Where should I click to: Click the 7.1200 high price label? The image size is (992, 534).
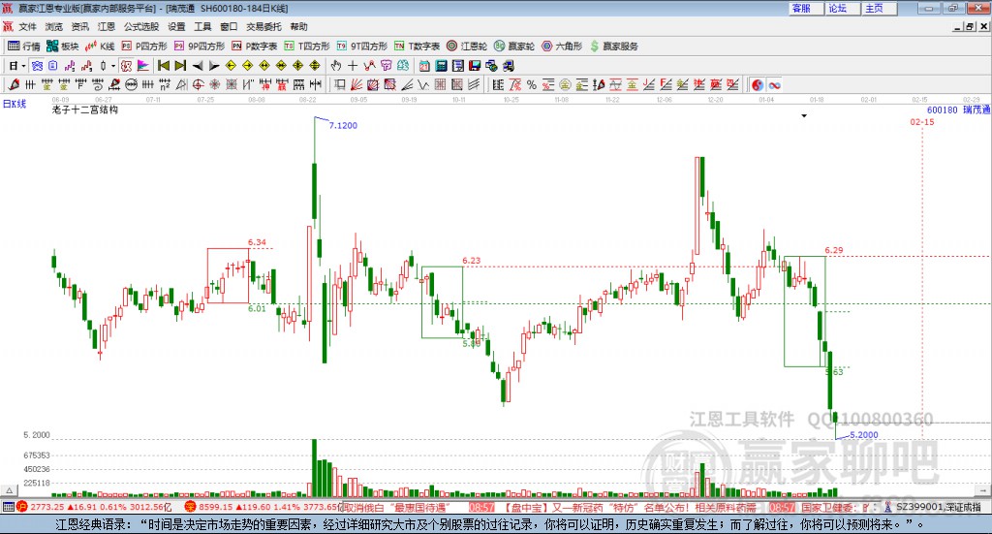(x=343, y=125)
